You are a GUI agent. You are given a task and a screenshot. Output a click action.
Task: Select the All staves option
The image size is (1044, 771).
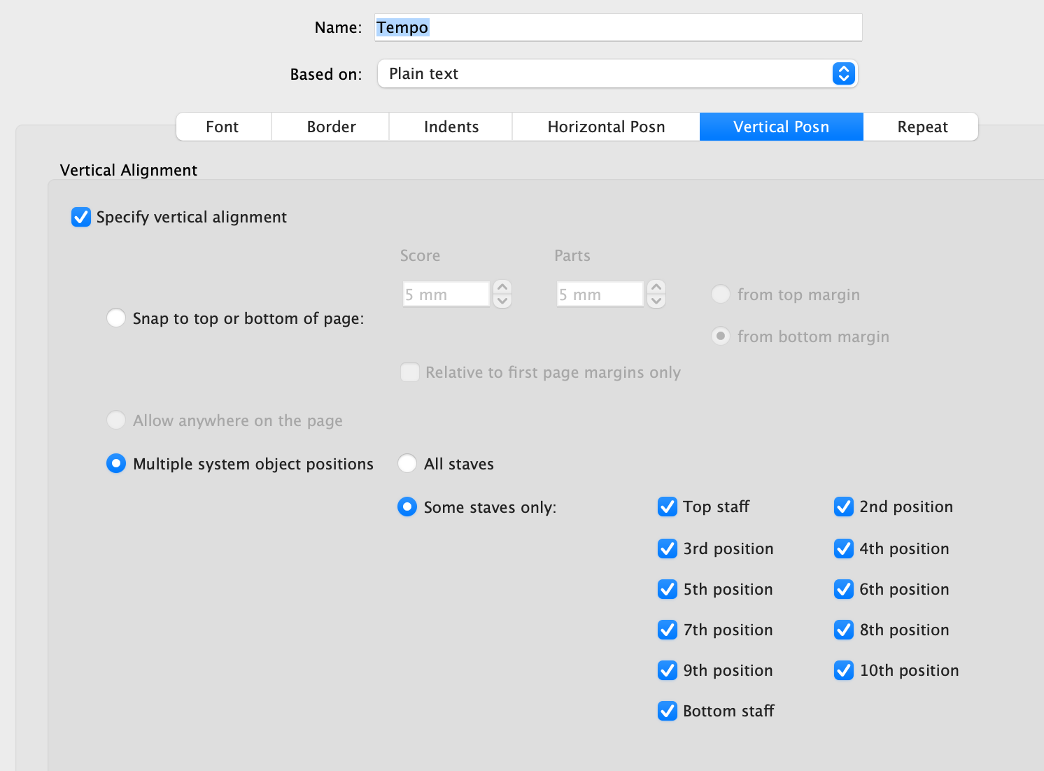[x=407, y=463]
